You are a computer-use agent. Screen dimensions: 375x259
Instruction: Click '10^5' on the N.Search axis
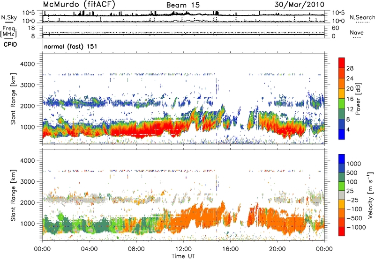pyautogui.click(x=338, y=13)
